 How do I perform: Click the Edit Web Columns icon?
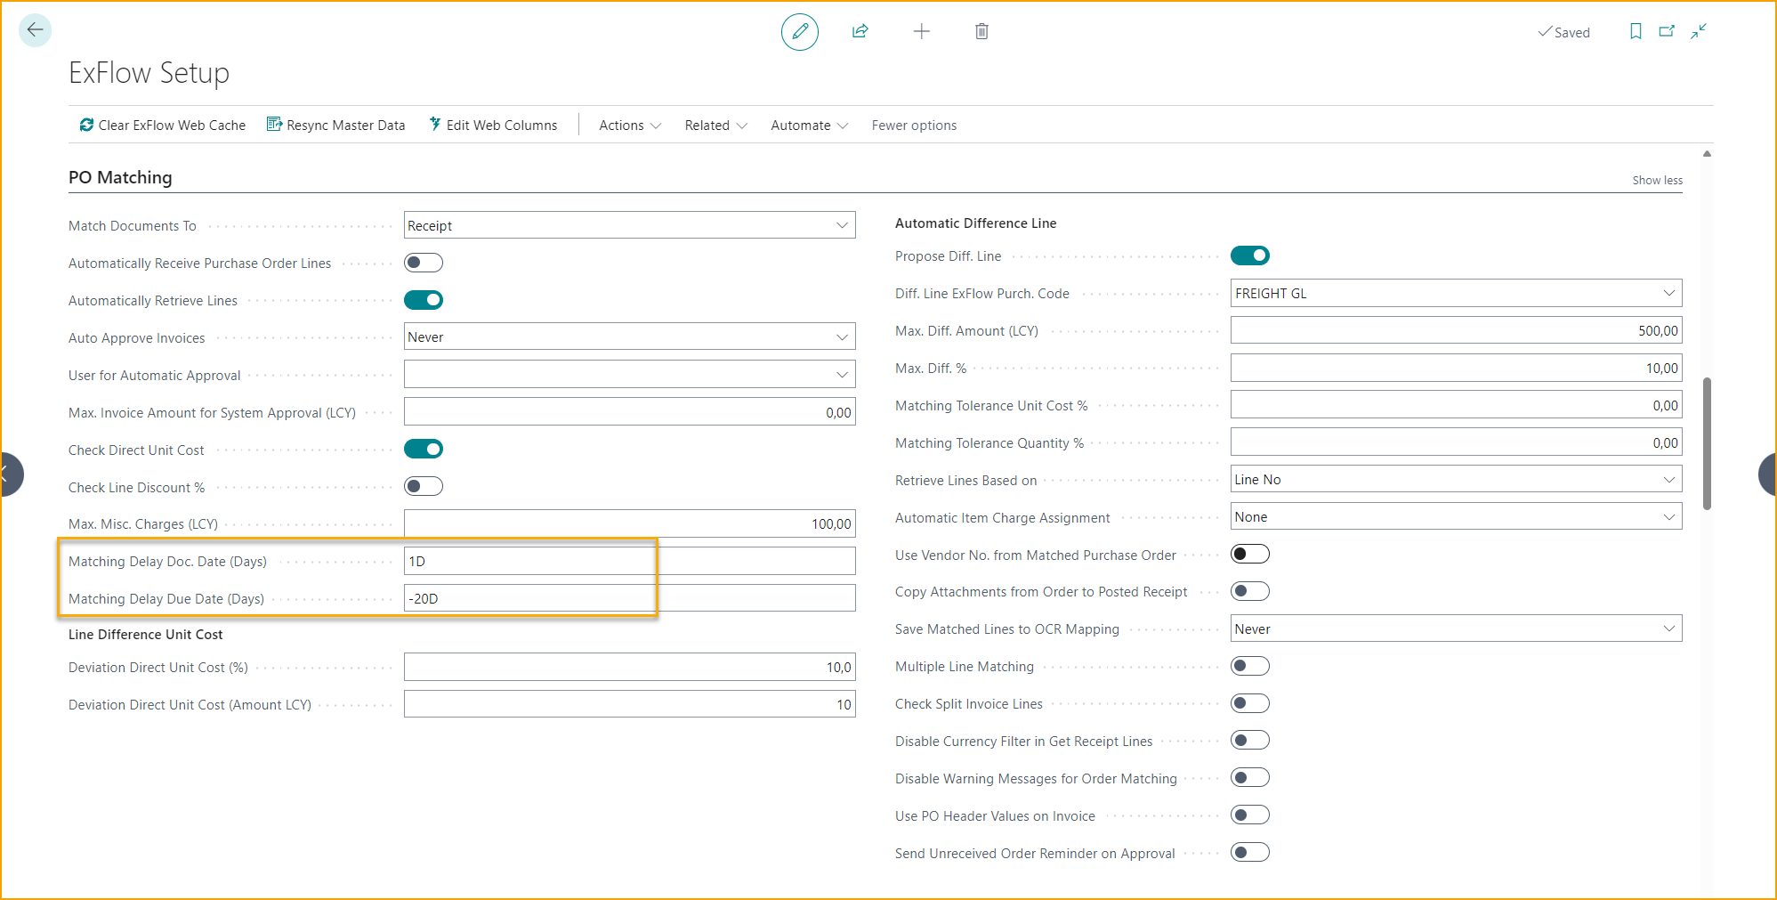[x=435, y=125]
